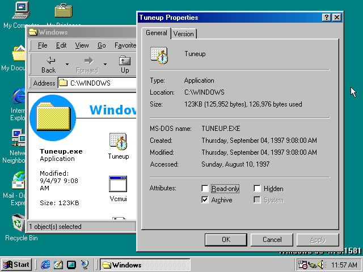Click the Back arrow in the Windows folder toolbar
The image size is (363, 272).
pyautogui.click(x=49, y=65)
